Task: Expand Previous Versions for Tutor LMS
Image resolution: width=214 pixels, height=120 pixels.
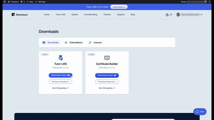Action: pyautogui.click(x=61, y=82)
